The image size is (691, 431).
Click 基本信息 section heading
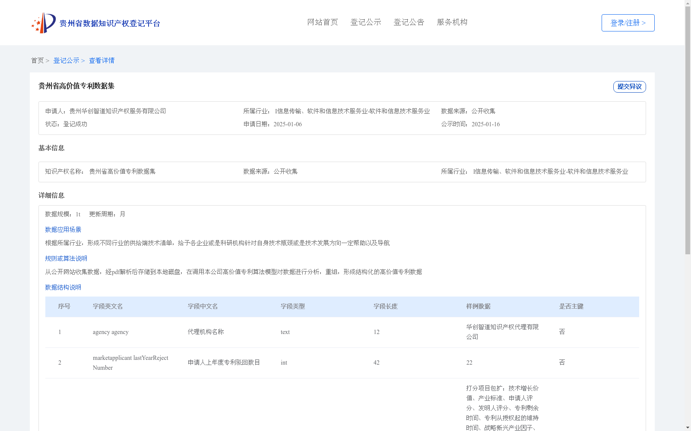pos(51,148)
